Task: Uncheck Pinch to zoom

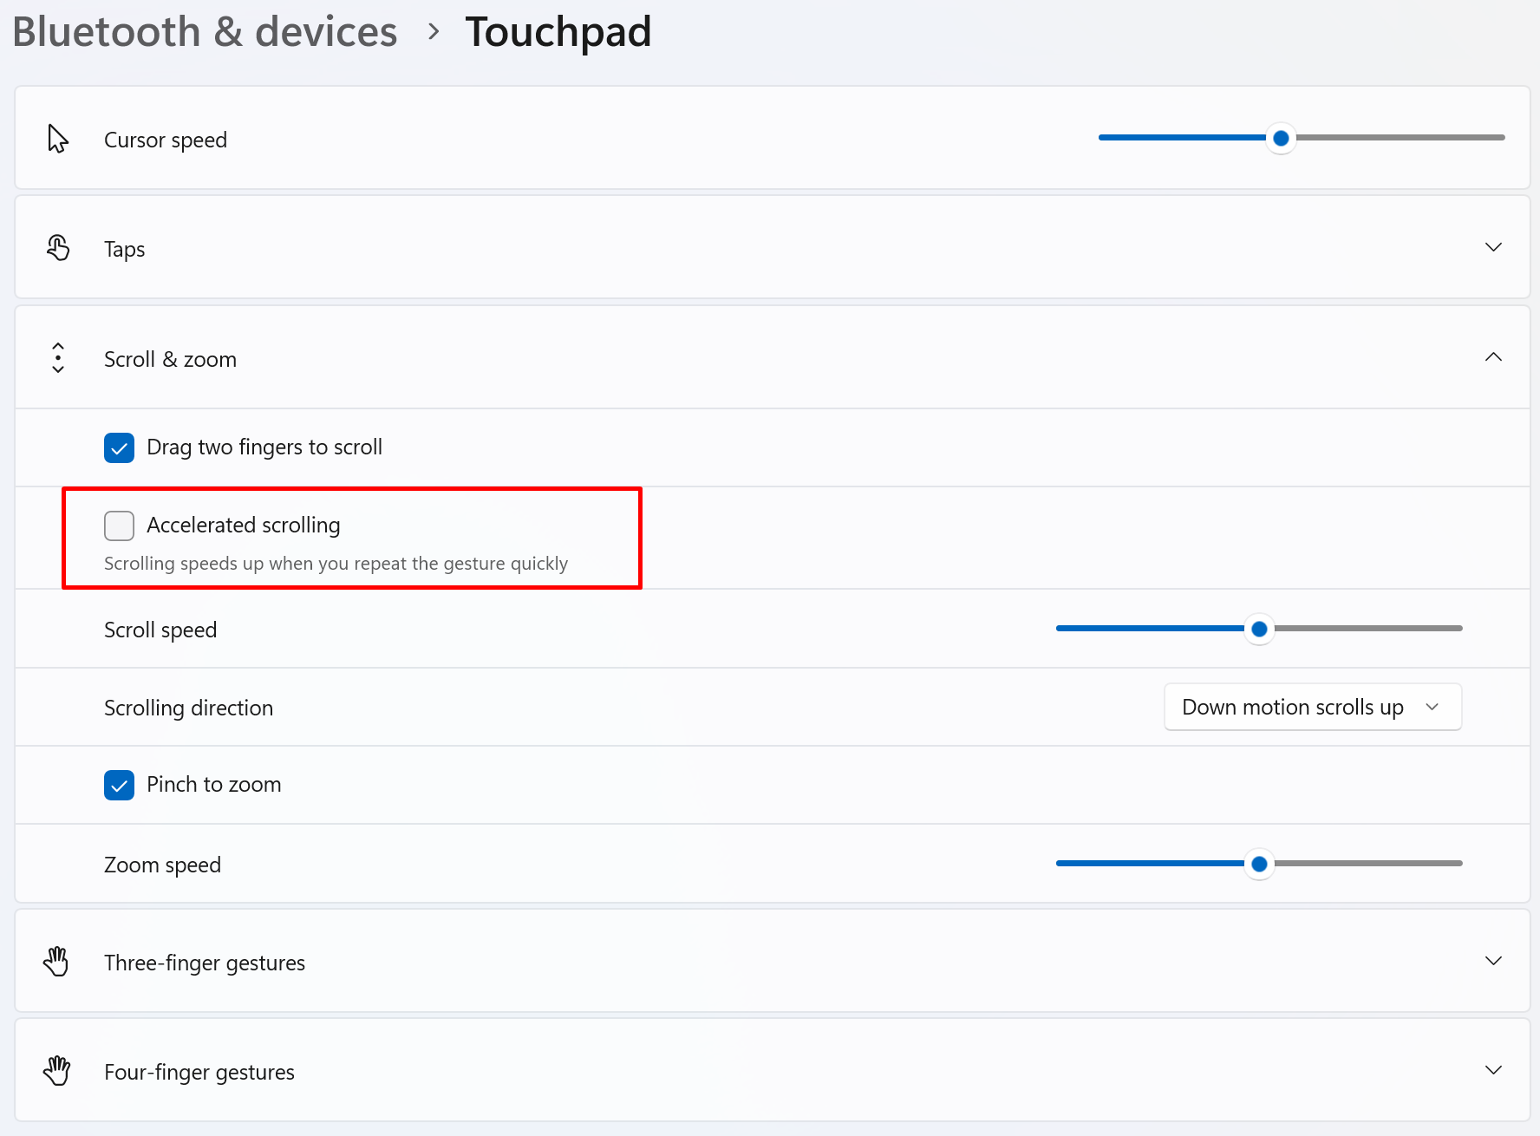Action: [119, 785]
